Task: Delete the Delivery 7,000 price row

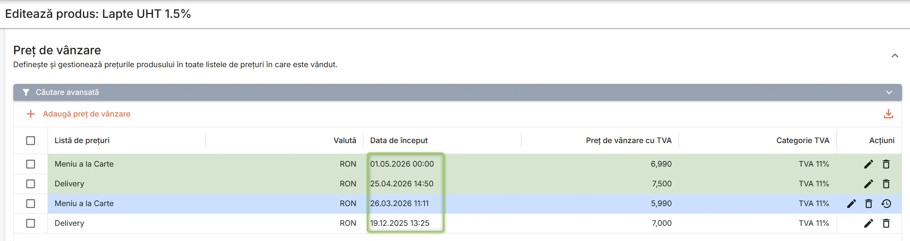Action: coord(886,223)
